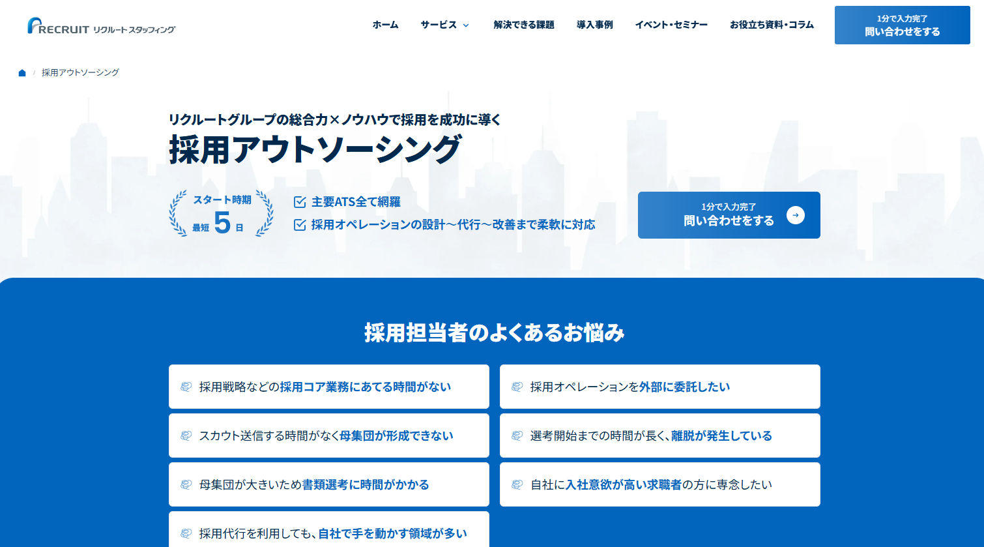Image resolution: width=984 pixels, height=547 pixels.
Task: Open イベント・セミナー in navigation
Action: (x=671, y=25)
